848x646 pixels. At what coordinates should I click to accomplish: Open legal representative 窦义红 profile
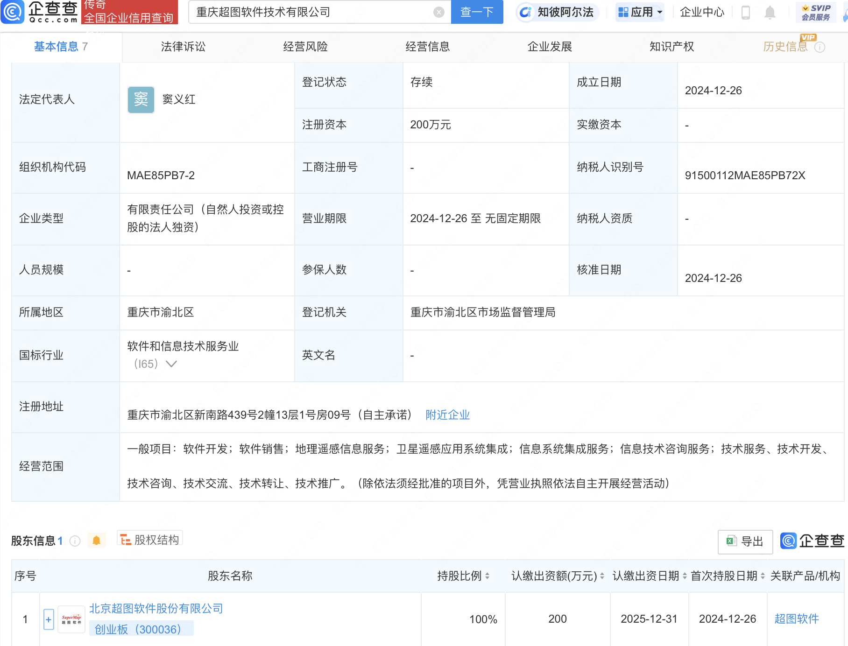179,99
